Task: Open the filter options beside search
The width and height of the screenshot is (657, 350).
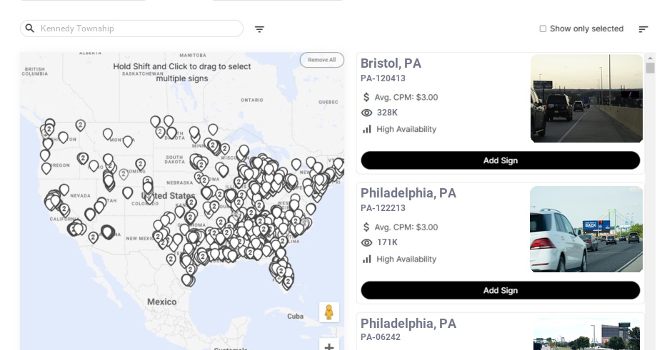Action: click(x=259, y=29)
